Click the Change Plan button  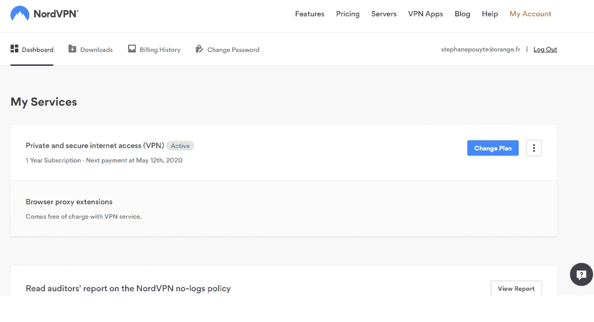493,148
